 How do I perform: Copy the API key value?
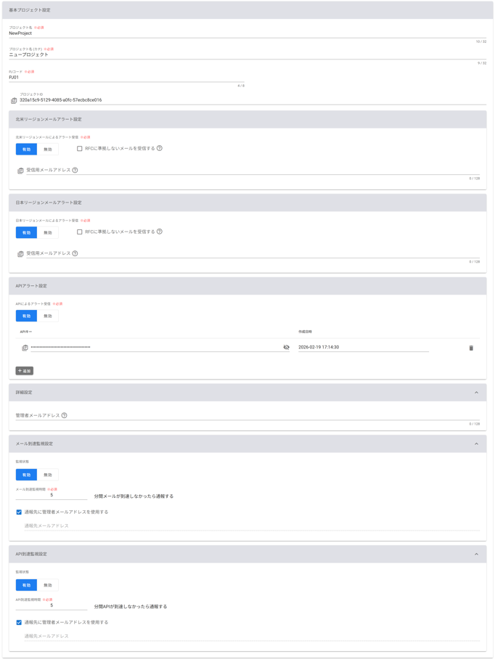25,348
